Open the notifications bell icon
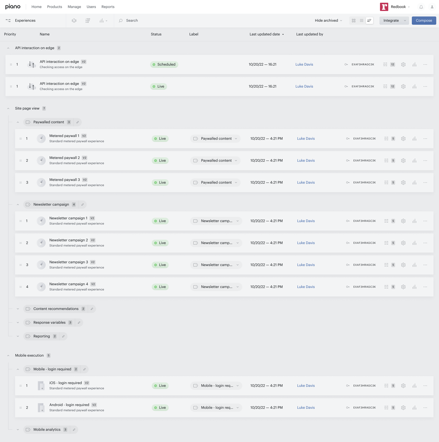Image resolution: width=439 pixels, height=442 pixels. 421,7
